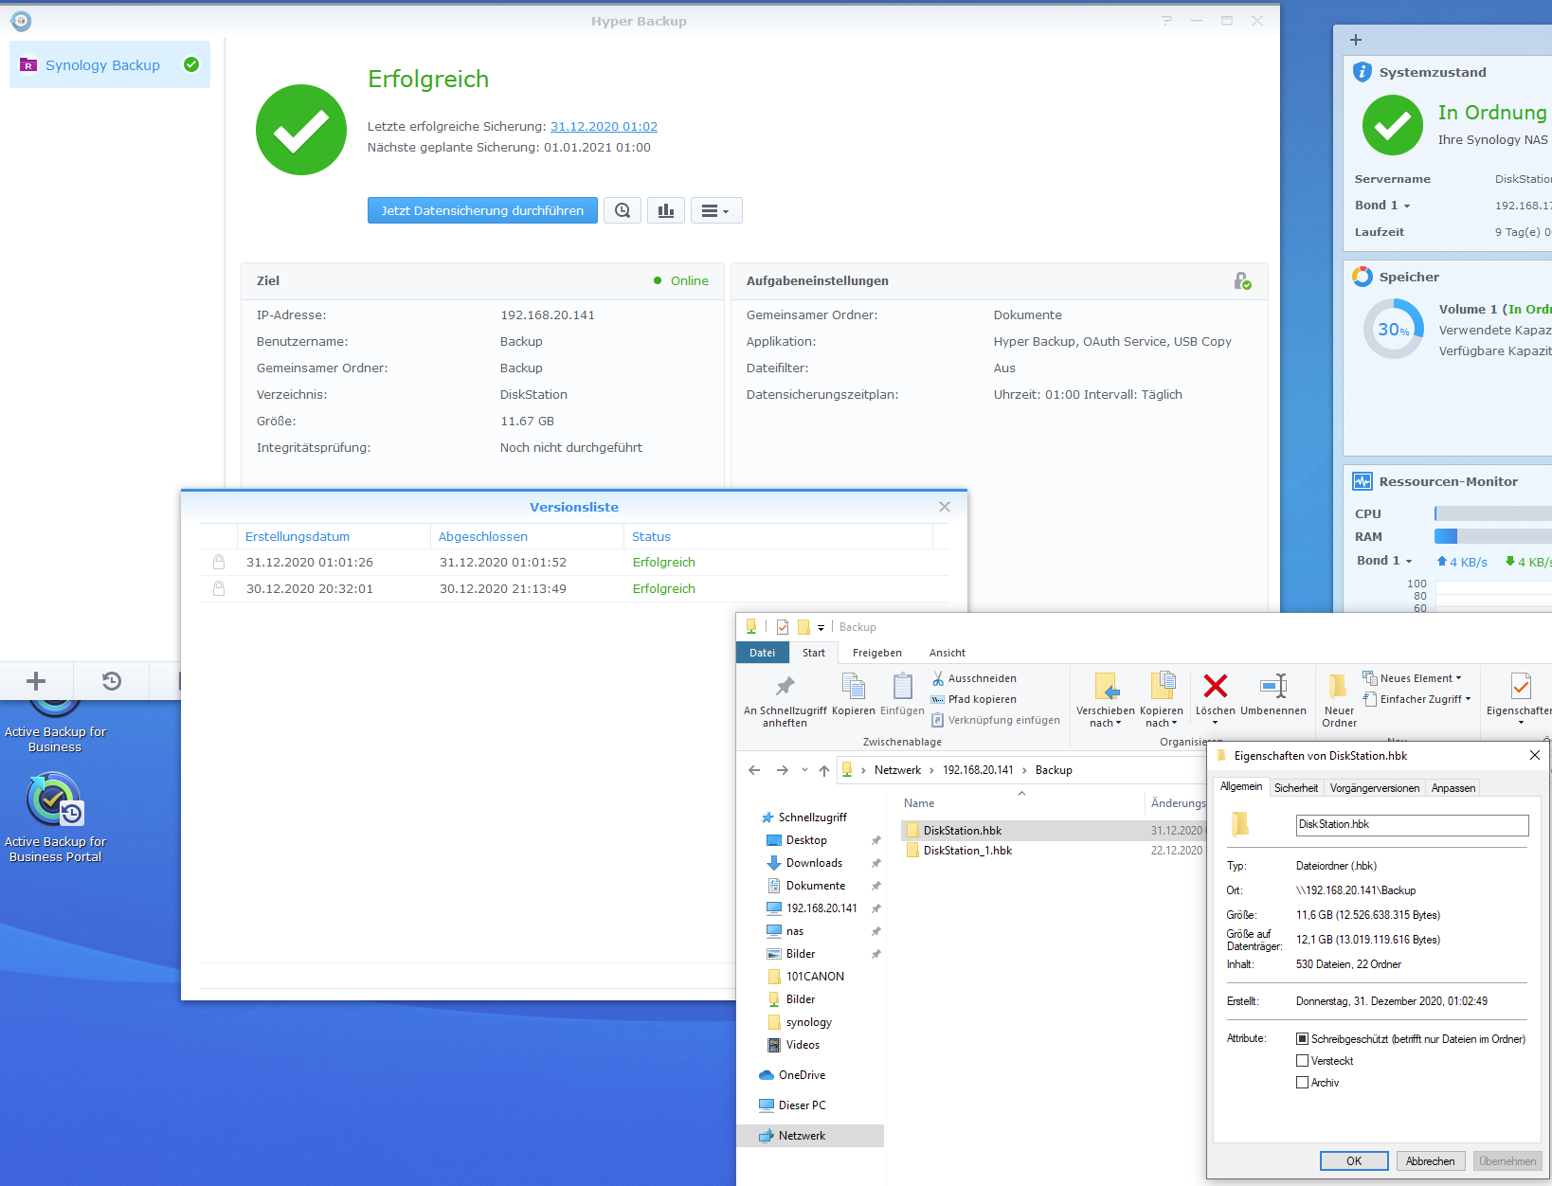
Task: Switch to the Ansicht ribbon tab
Action: coord(947,653)
